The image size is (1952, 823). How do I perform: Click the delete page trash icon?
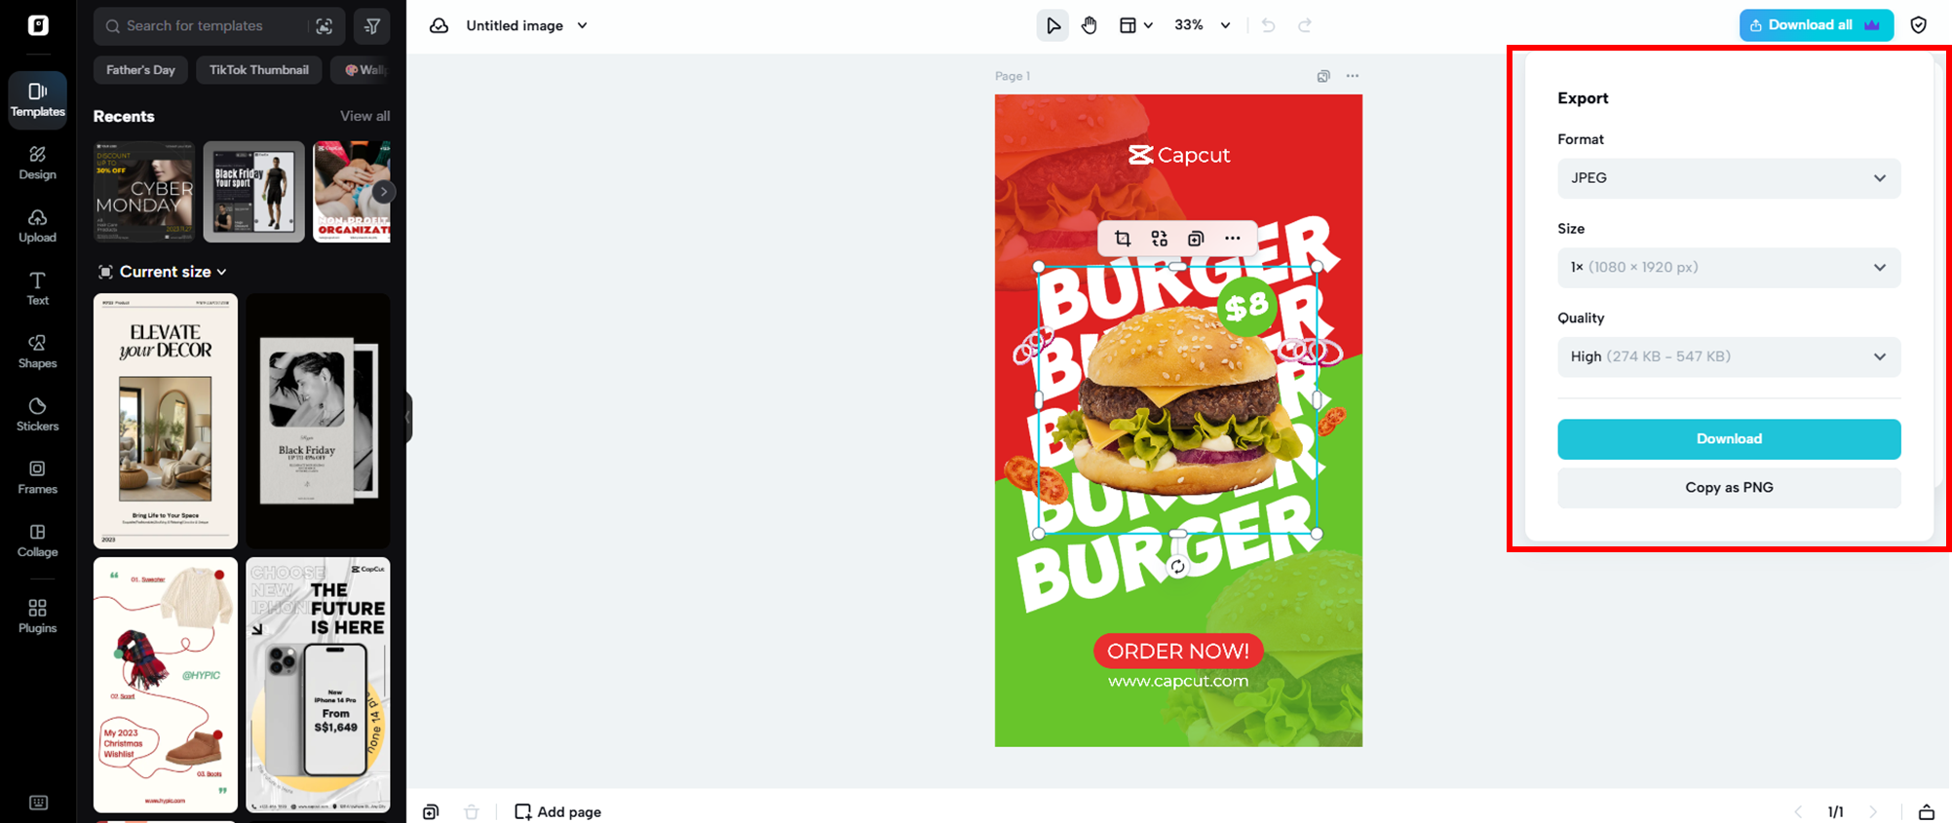pos(472,812)
